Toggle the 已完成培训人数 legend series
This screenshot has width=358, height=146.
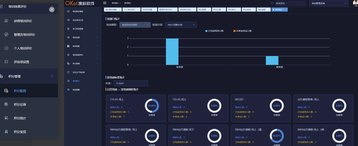[x=214, y=31]
